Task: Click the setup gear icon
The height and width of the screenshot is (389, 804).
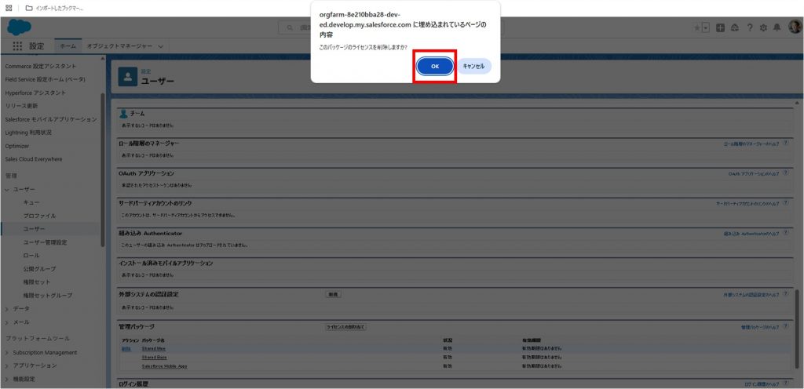Action: 763,27
